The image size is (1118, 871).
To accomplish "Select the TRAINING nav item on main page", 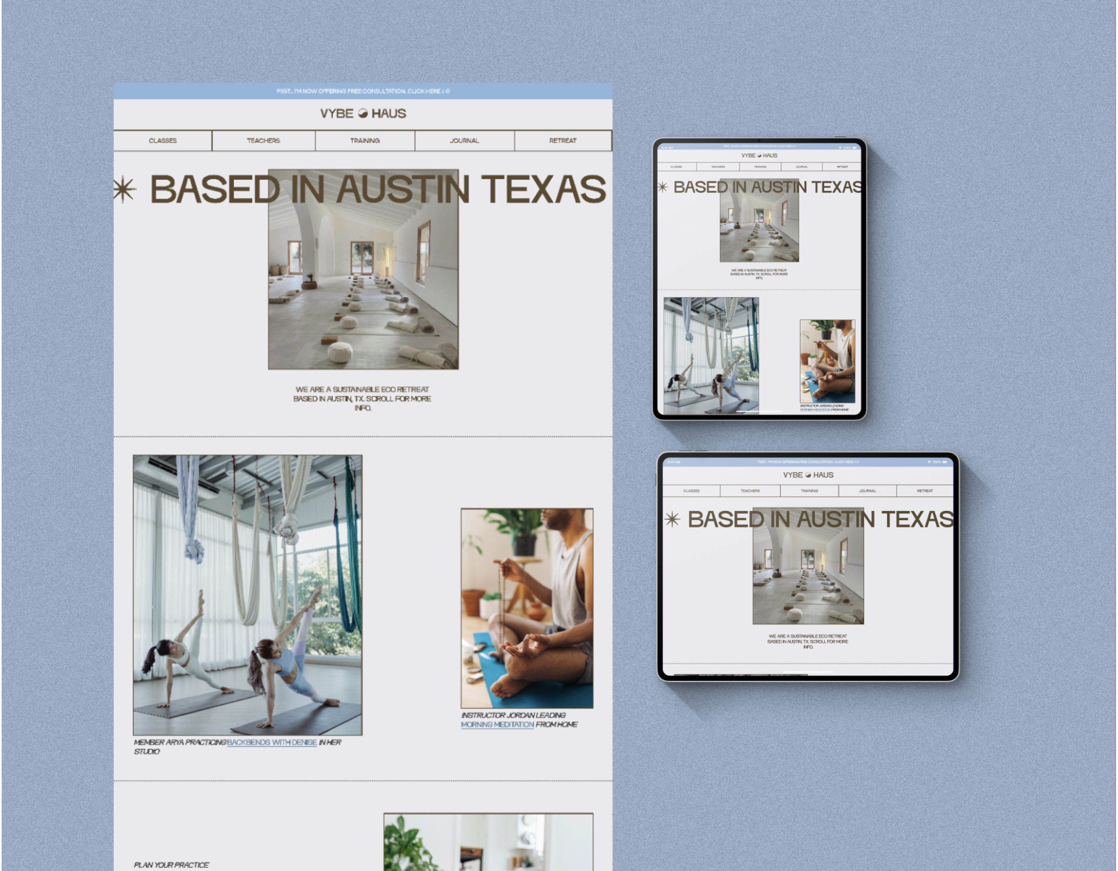I will [365, 141].
